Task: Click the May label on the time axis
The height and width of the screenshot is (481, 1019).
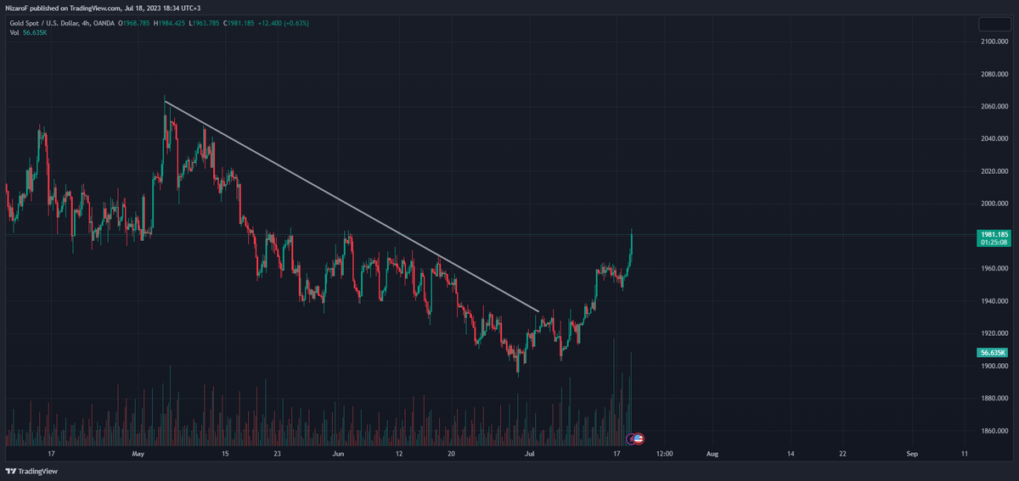Action: pyautogui.click(x=139, y=454)
